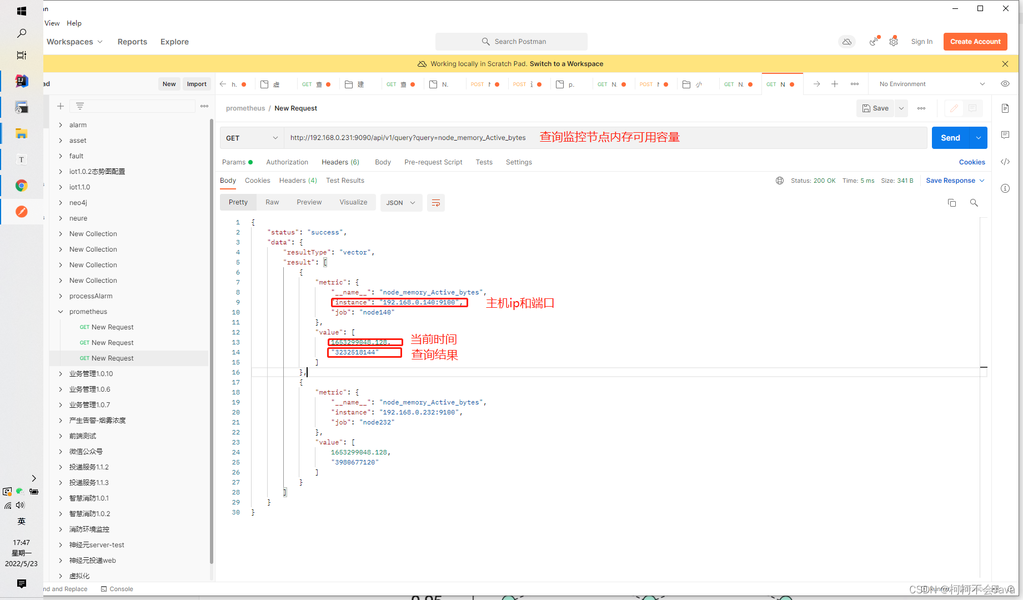Viewport: 1023px width, 600px height.
Task: Click the edit pencil icon near Save
Action: 954,108
